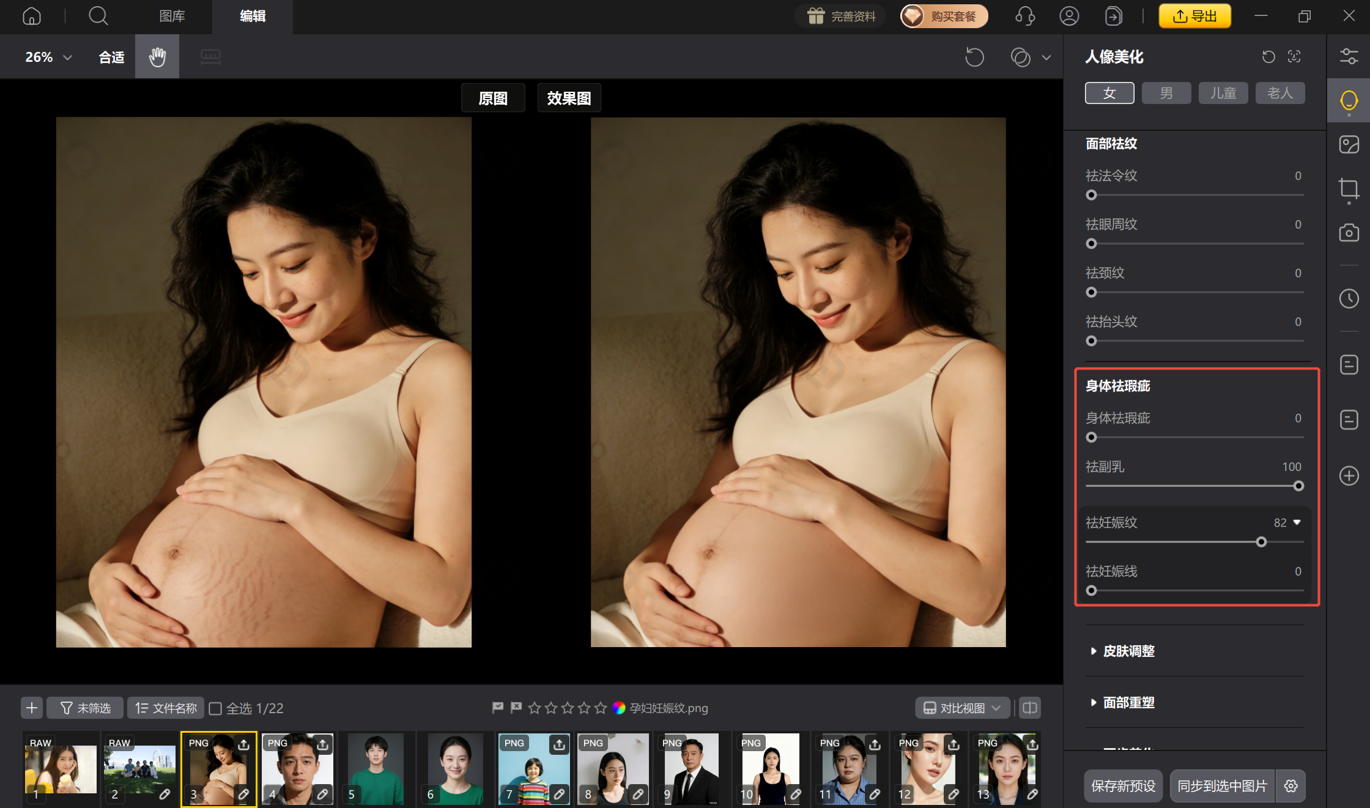Click the home icon

(32, 16)
